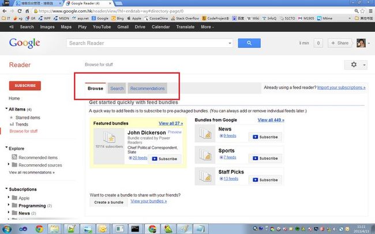Subscribe to John Dickerson bundle
The width and height of the screenshot is (375, 234).
164,158
